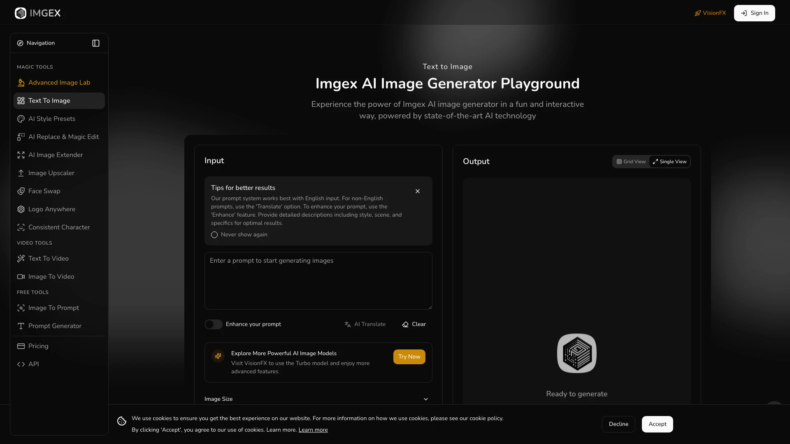This screenshot has width=790, height=444.
Task: Open the AI Style Presets menu item
Action: tap(52, 119)
